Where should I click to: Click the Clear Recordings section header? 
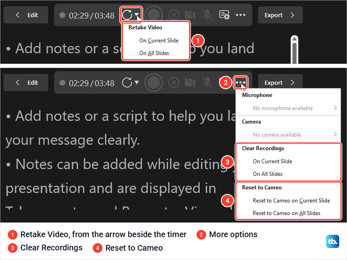(263, 148)
